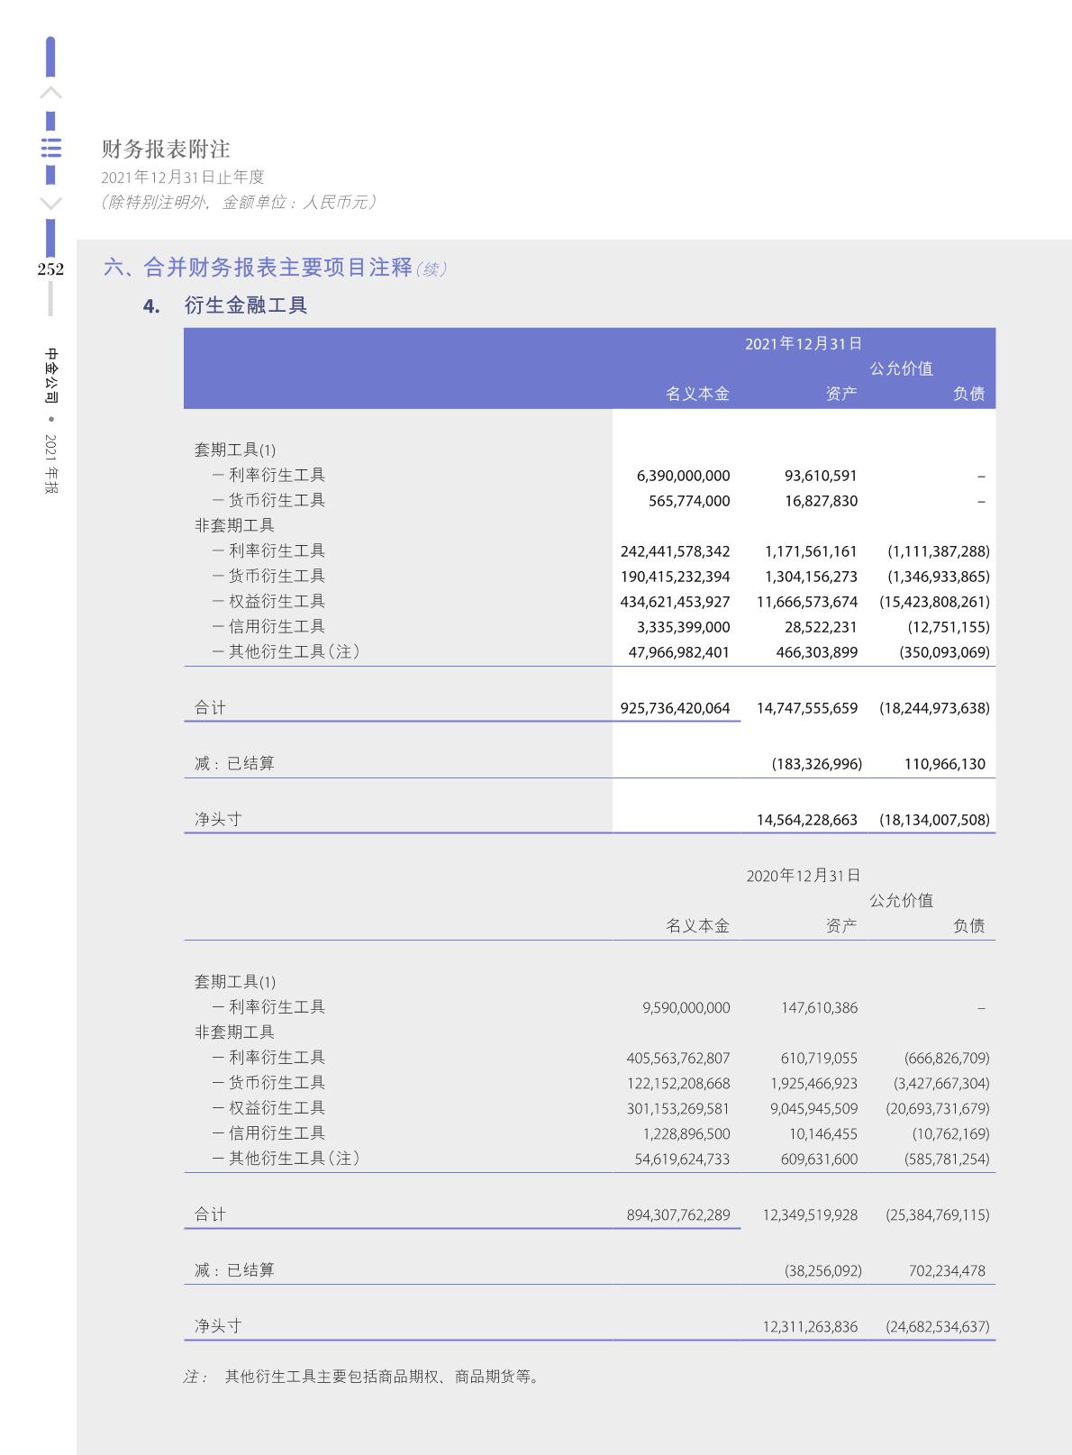
Task: Click the net position liability value (24,682,534,637)
Action: pyautogui.click(x=937, y=1326)
